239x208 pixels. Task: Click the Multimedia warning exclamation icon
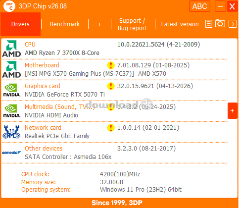tap(111, 107)
